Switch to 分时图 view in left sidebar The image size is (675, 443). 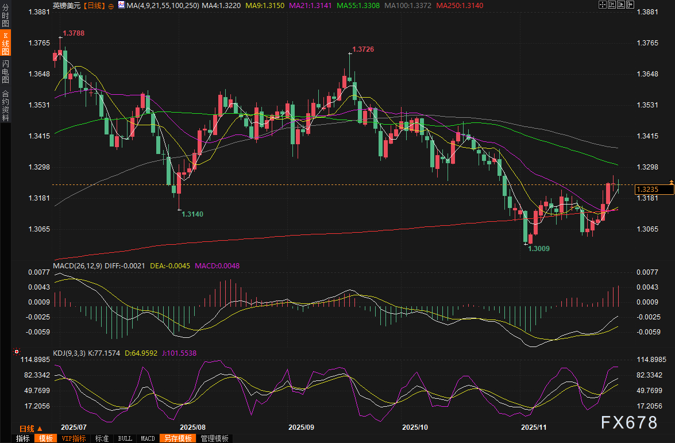(x=5, y=14)
